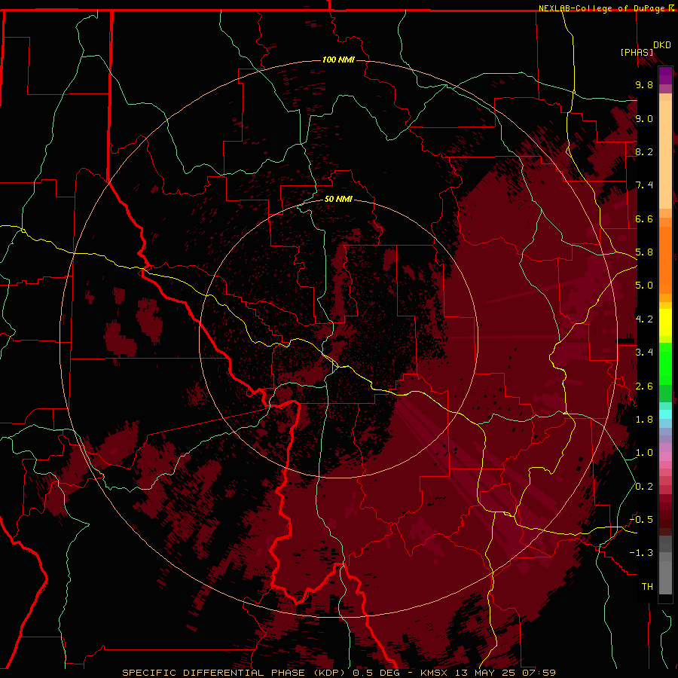Click the 0.2 value on the color scale
Image resolution: width=678 pixels, height=678 pixels.
pos(644,487)
